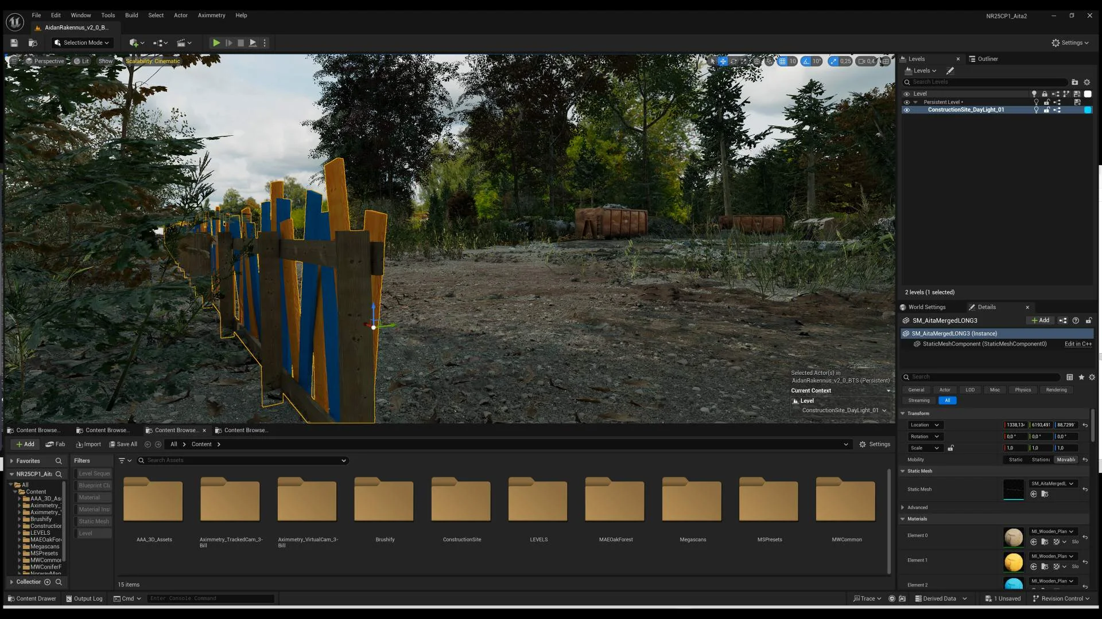
Task: Select the translate gizmo tool in viewport
Action: [723, 61]
